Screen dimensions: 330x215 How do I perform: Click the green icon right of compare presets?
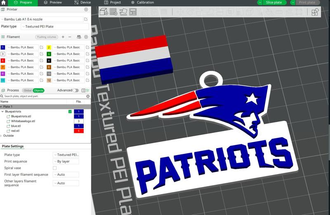[x=88, y=90]
